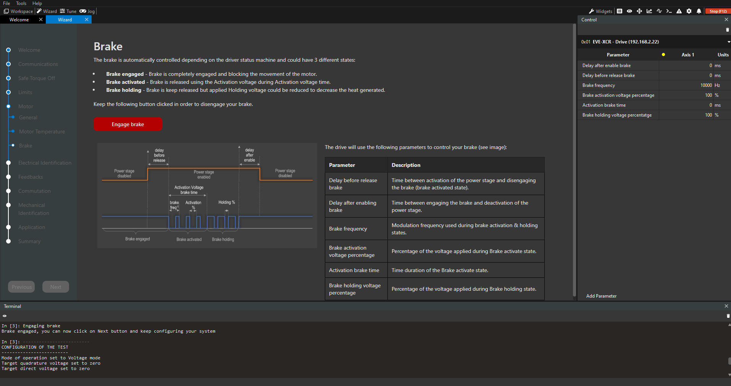Click trash icon in Control panel

tap(727, 30)
